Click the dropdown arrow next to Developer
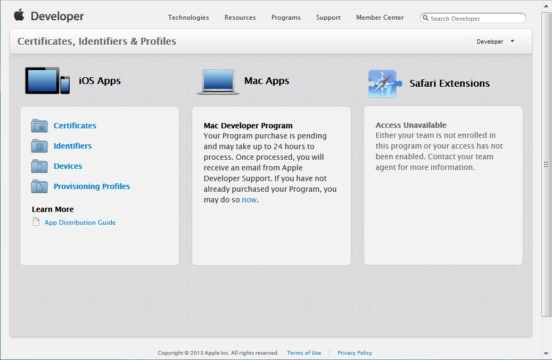The height and width of the screenshot is (360, 552). coord(513,41)
